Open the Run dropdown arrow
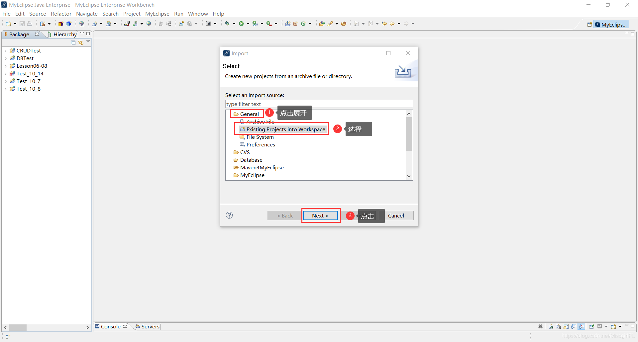This screenshot has height=342, width=638. coord(248,24)
